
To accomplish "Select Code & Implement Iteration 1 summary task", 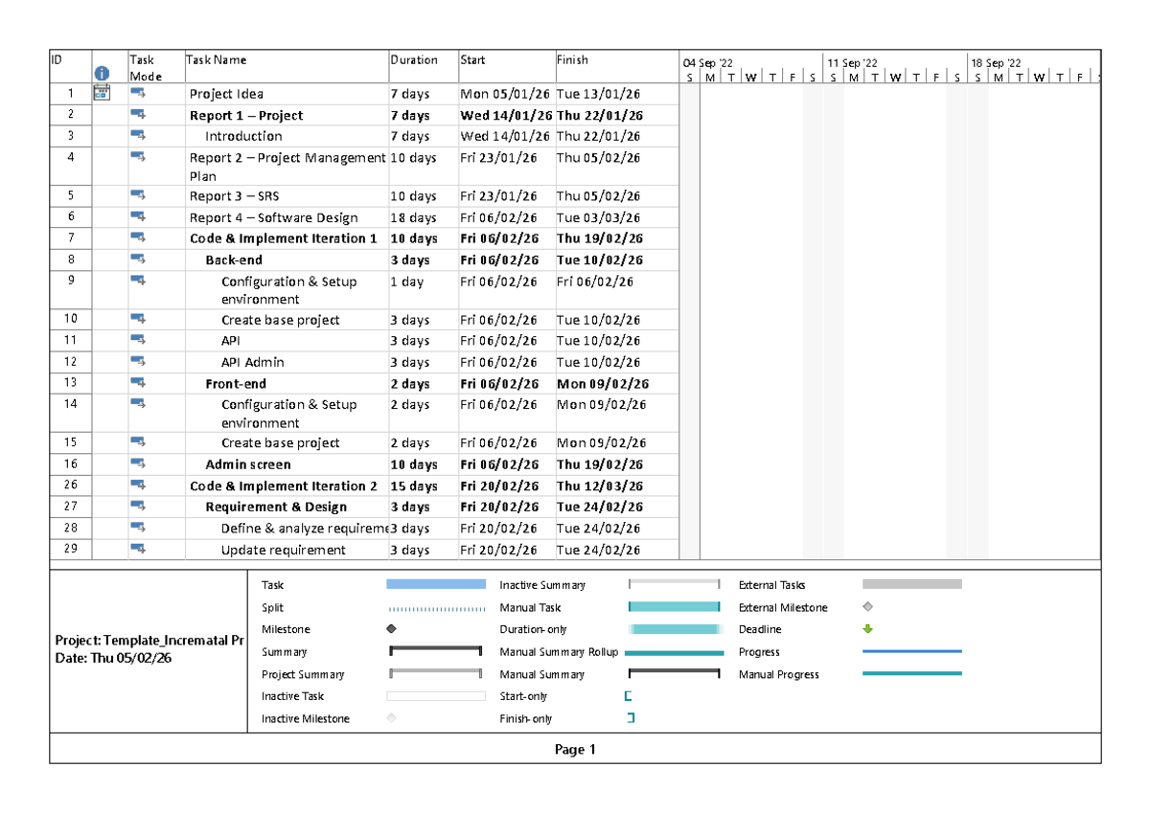I will click(284, 238).
